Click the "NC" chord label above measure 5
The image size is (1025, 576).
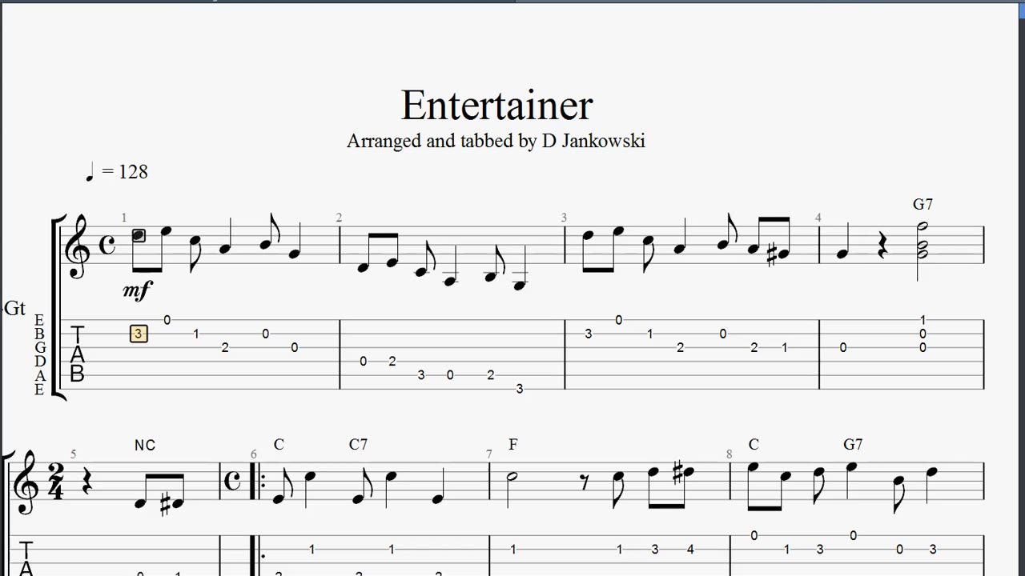145,445
